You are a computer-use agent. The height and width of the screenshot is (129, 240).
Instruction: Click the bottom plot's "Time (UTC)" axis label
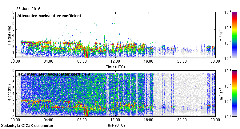click(x=115, y=125)
